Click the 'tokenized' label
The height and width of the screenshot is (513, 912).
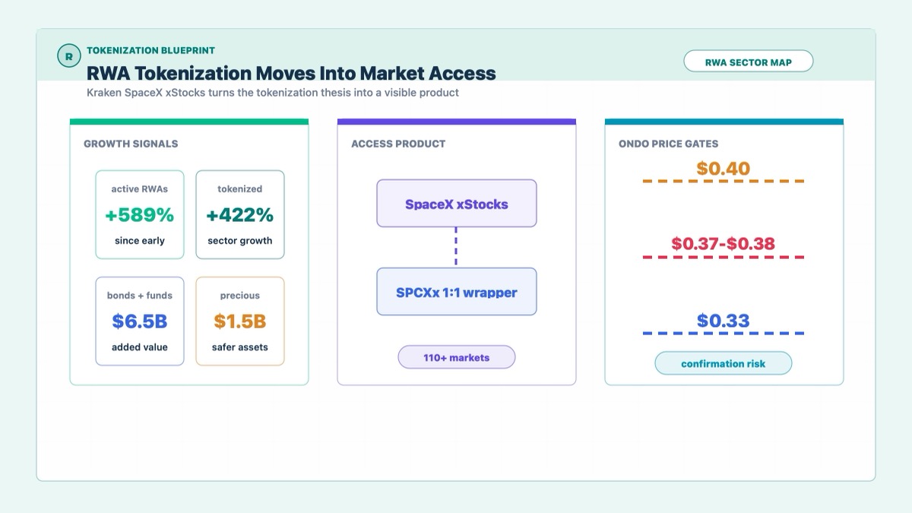coord(240,189)
